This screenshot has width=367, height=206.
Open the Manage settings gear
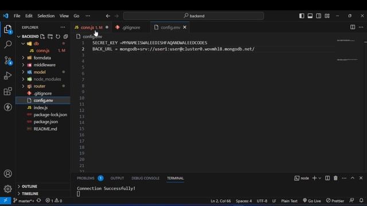(x=7, y=189)
